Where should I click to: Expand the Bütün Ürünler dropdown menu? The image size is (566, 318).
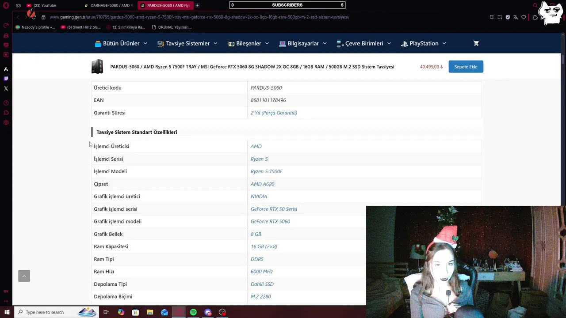[x=121, y=43]
